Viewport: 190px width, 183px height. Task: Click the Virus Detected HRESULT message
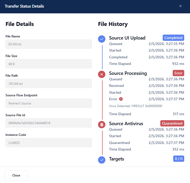[135, 106]
